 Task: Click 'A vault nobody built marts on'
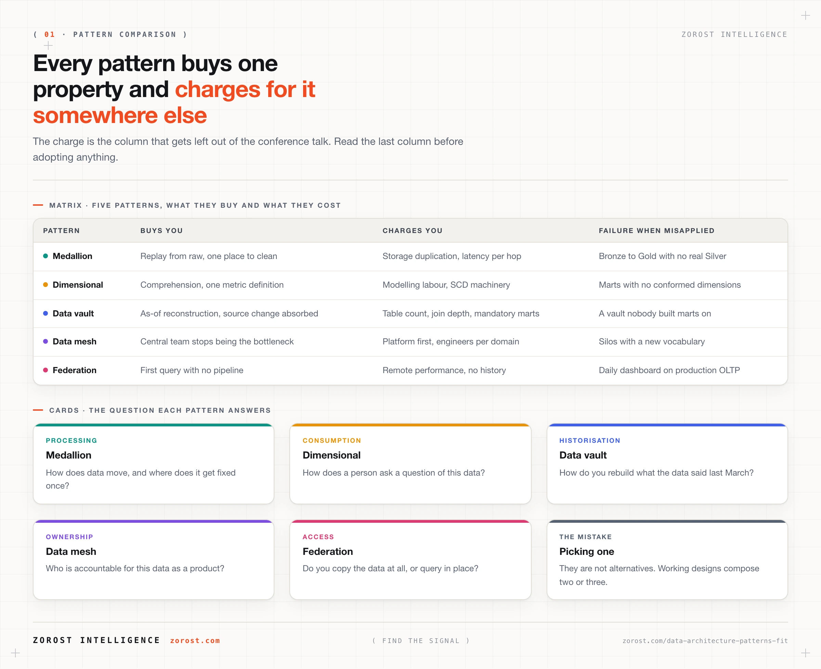pyautogui.click(x=655, y=313)
